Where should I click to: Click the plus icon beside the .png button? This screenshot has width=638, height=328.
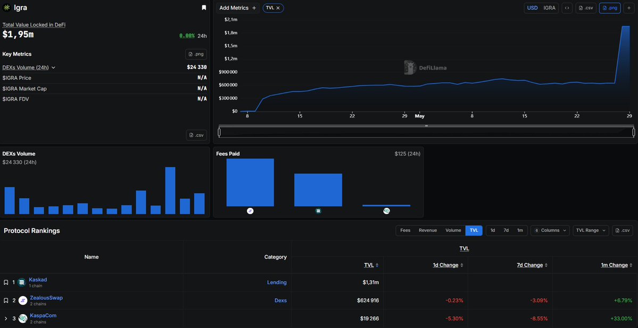[629, 8]
